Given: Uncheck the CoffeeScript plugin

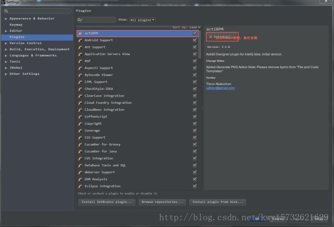Looking at the screenshot, I should [x=195, y=117].
